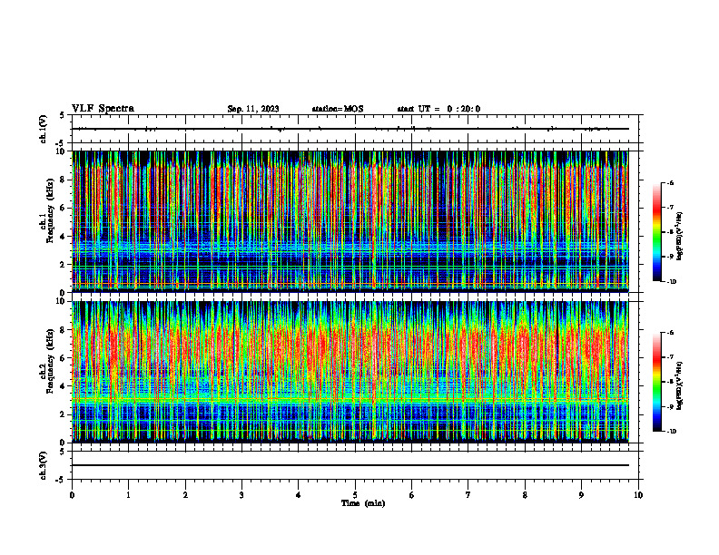Click the "-7" tick on ch.2 colorbar

coord(671,356)
